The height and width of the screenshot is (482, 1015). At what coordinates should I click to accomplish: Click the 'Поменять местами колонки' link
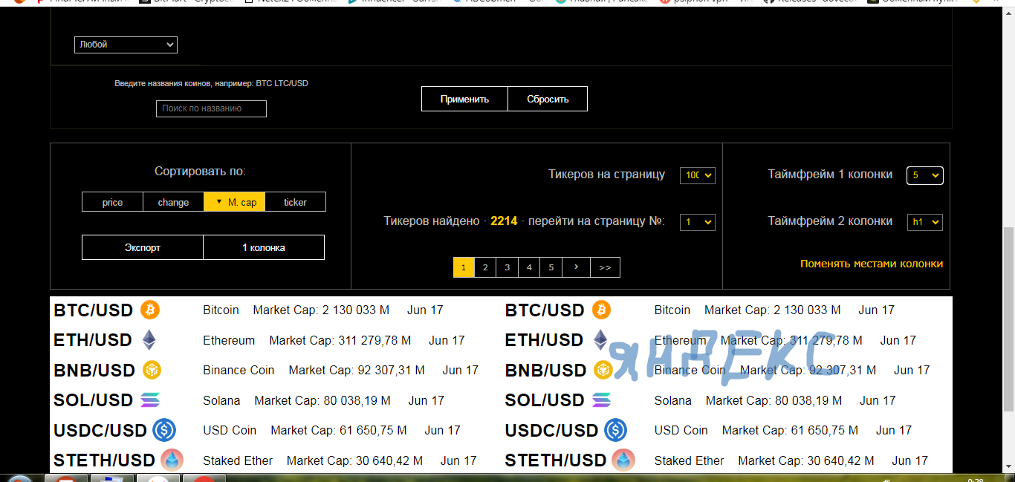click(x=871, y=264)
